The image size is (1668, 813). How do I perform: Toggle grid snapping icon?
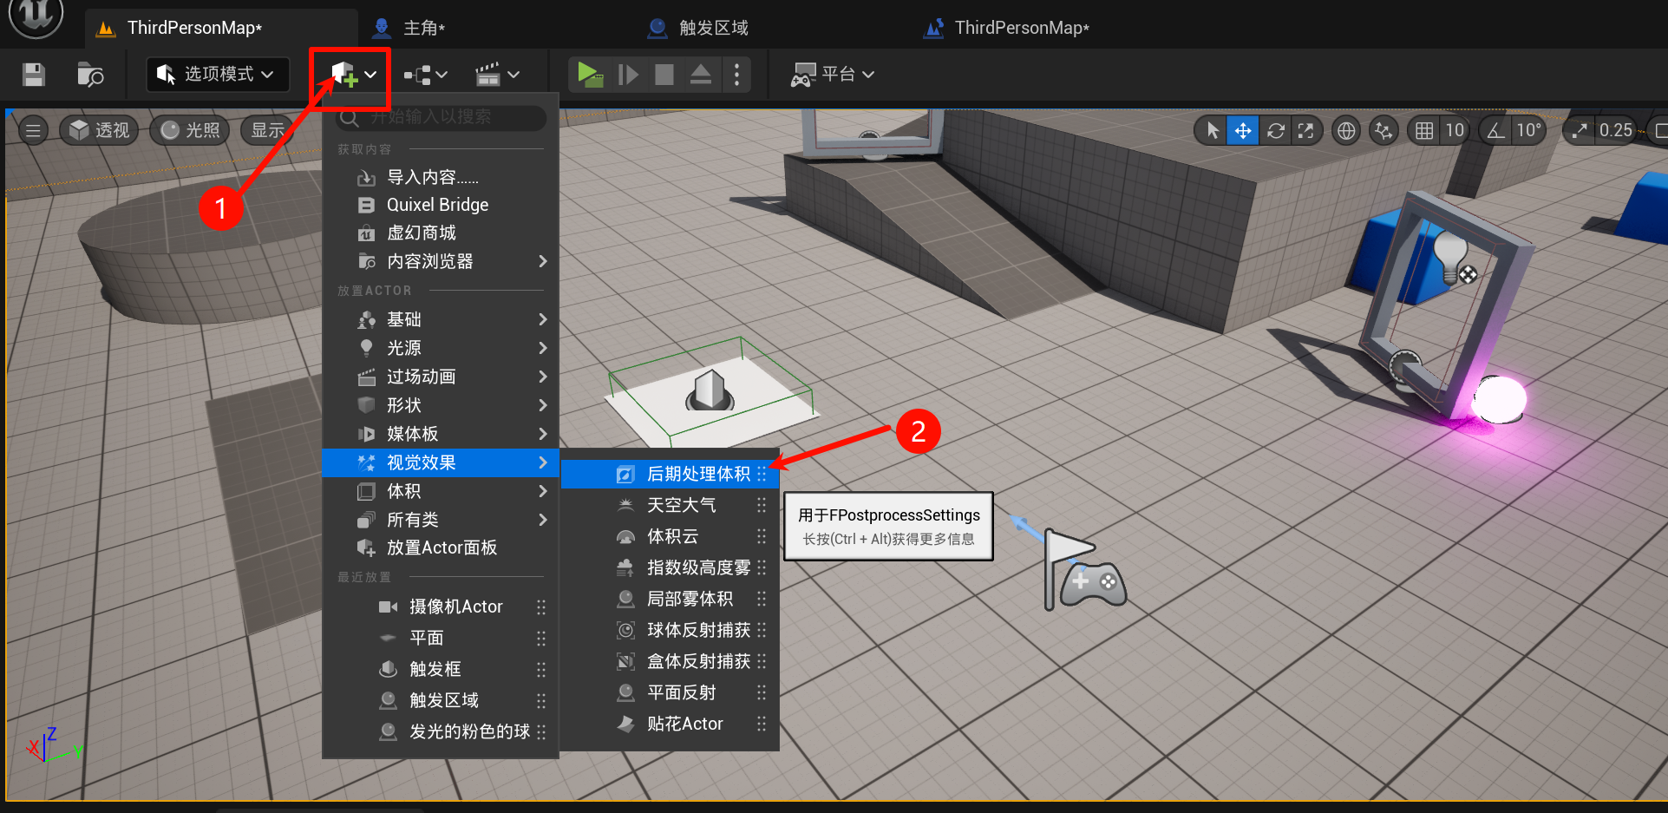point(1424,131)
